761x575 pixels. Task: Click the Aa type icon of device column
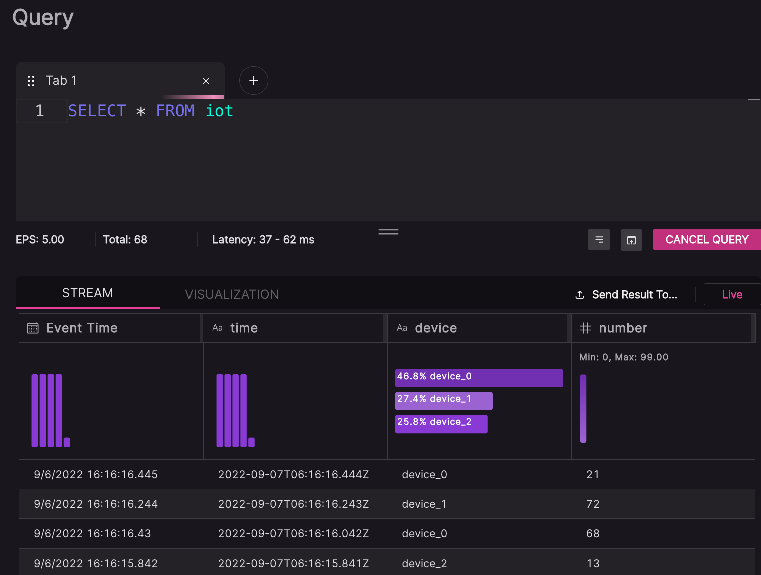[x=402, y=328]
